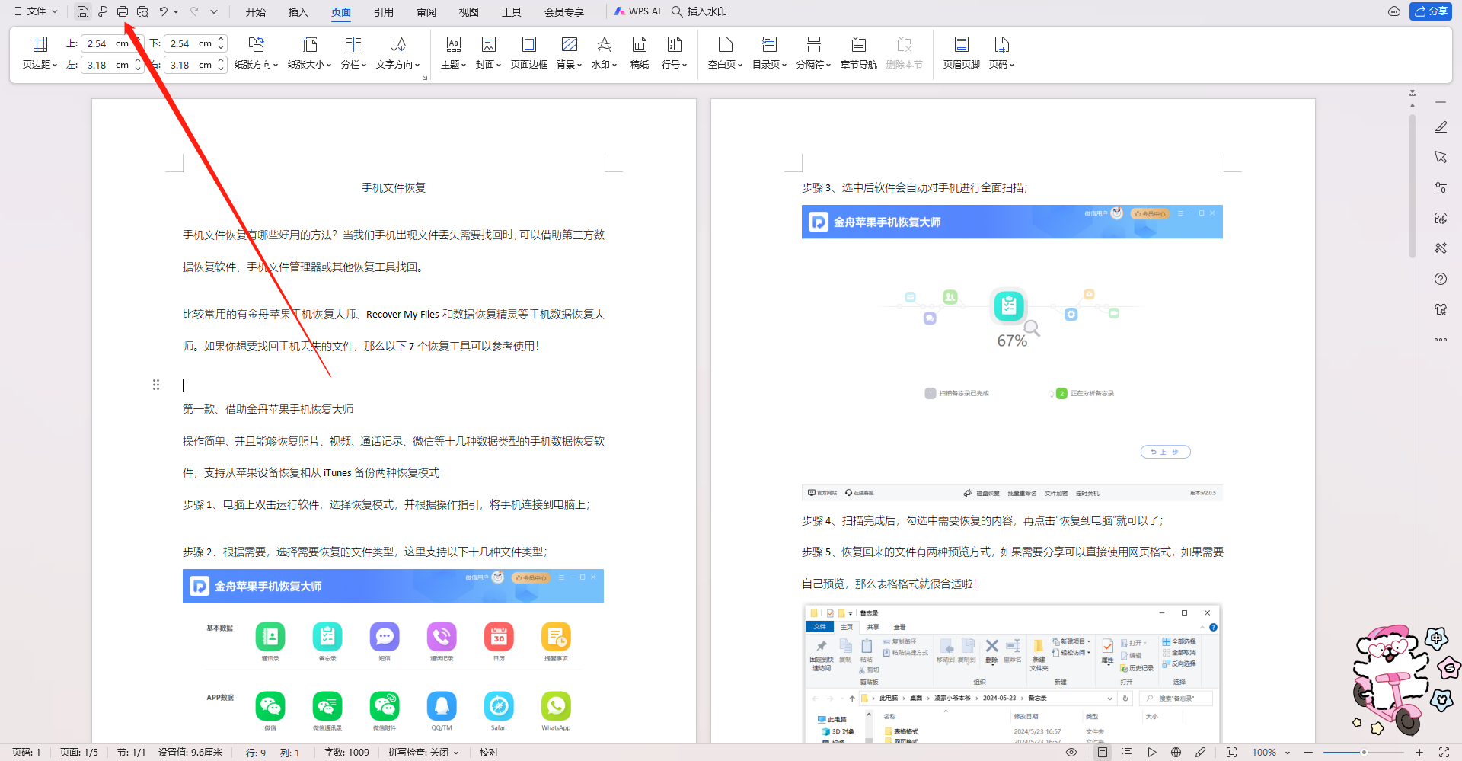Image resolution: width=1462 pixels, height=761 pixels.
Task: Open the 会员专享 member tab
Action: pyautogui.click(x=564, y=12)
